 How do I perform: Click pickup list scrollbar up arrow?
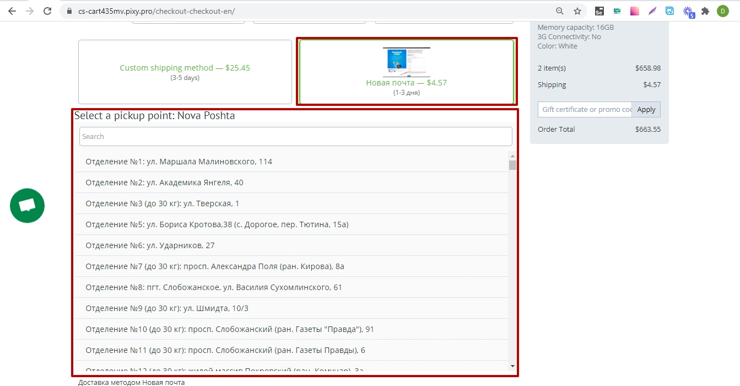point(512,156)
